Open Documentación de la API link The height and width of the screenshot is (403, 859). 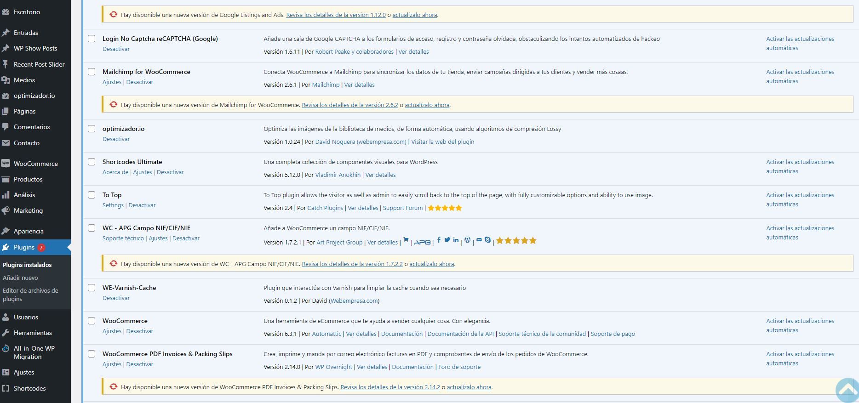pos(461,334)
